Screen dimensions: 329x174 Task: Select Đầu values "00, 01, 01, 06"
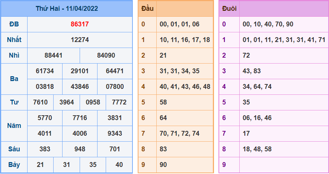pos(179,24)
